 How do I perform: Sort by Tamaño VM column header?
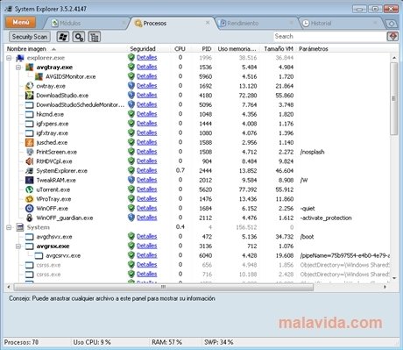pos(279,49)
